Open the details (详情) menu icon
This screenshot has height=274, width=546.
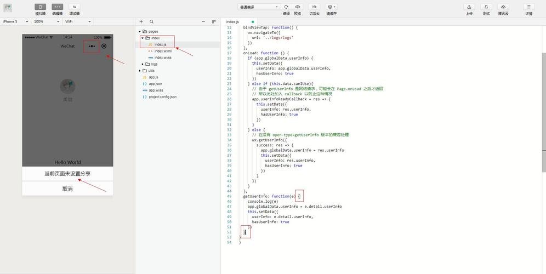click(528, 7)
